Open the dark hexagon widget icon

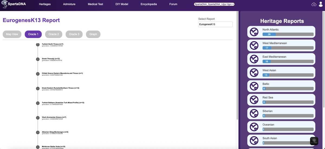click(314, 141)
